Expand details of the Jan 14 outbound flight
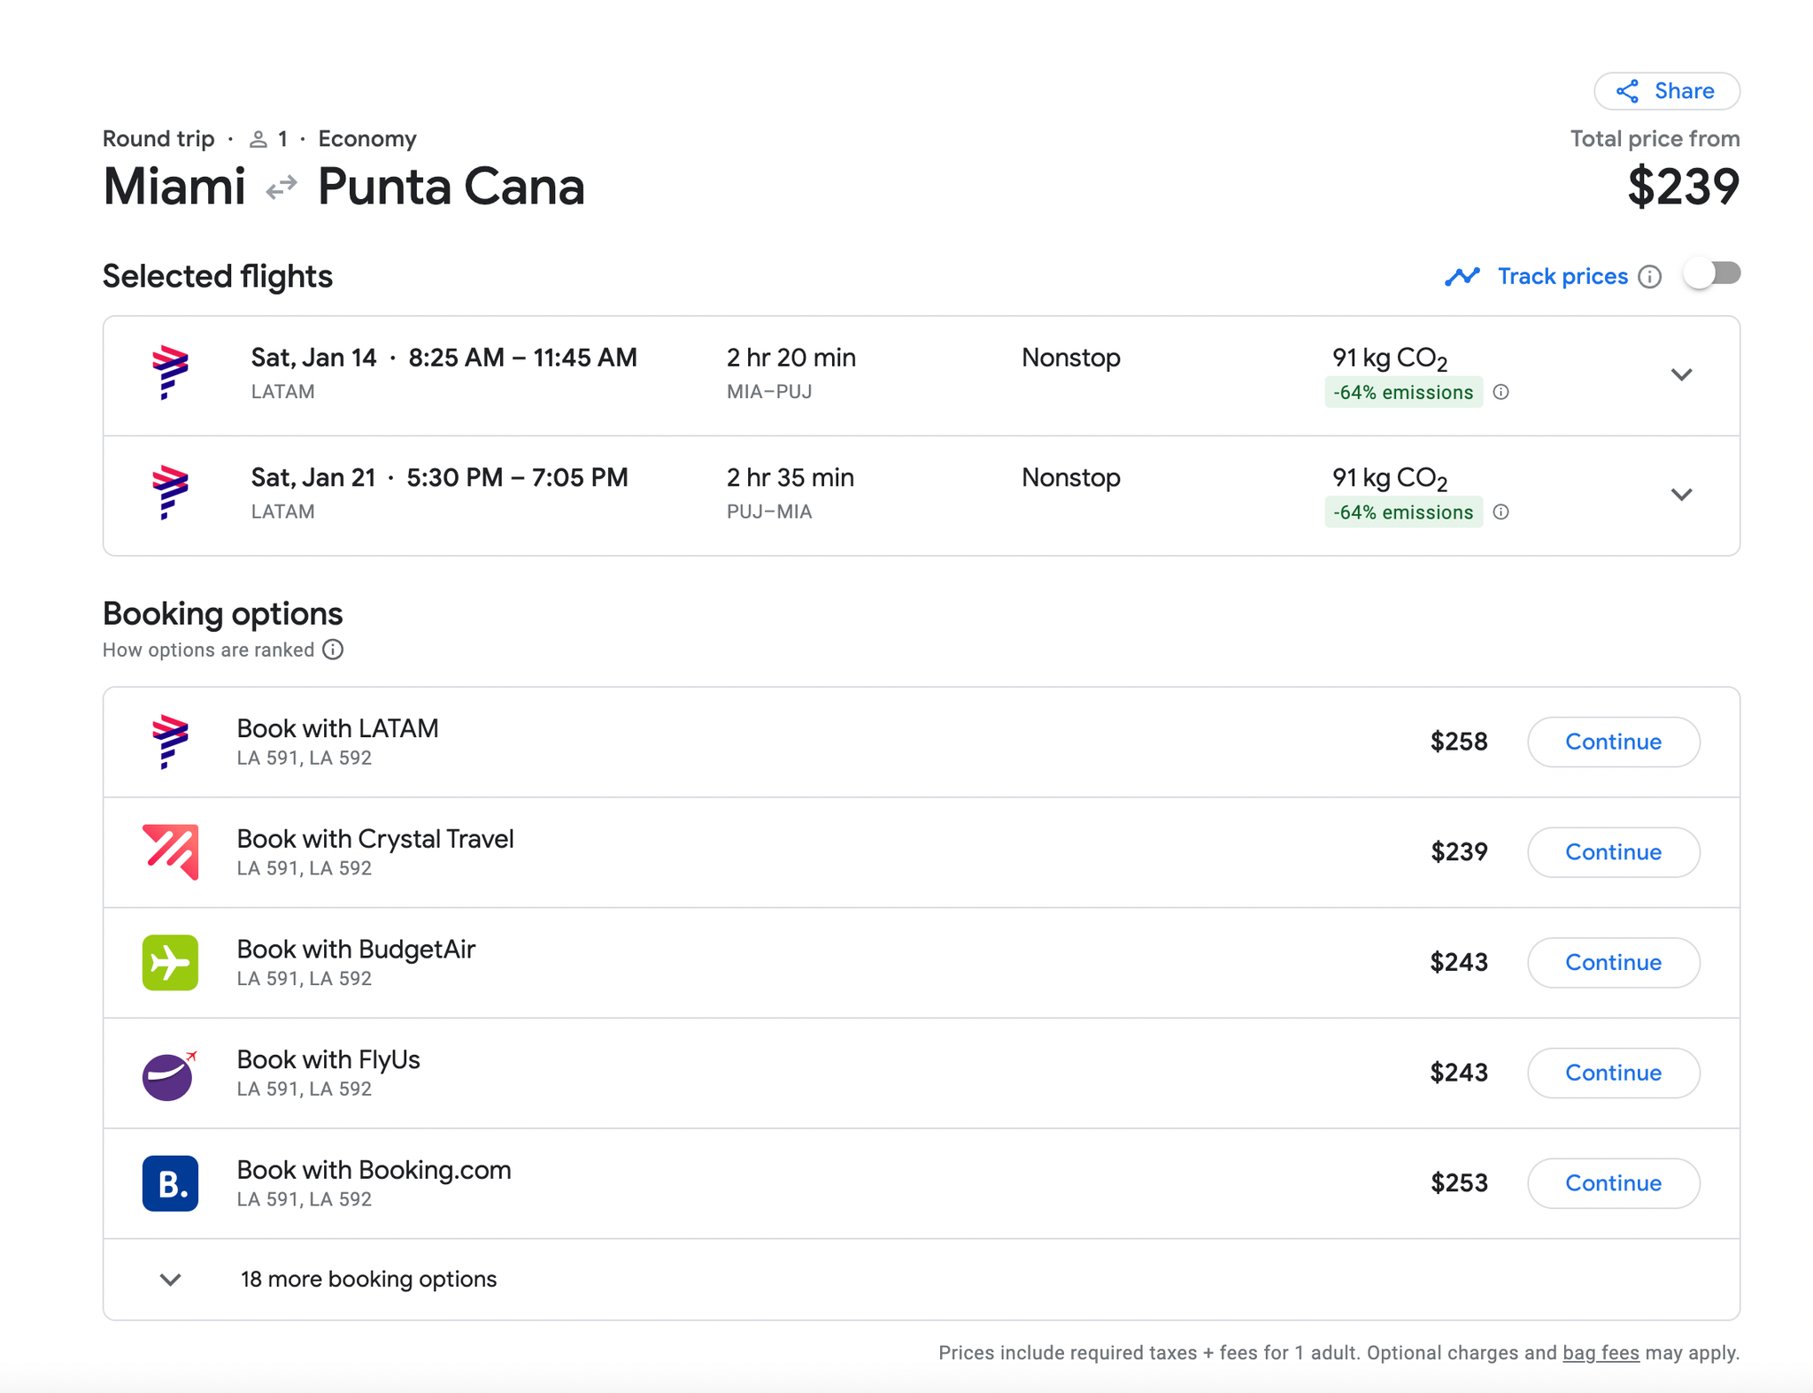This screenshot has width=1813, height=1393. click(x=1682, y=374)
